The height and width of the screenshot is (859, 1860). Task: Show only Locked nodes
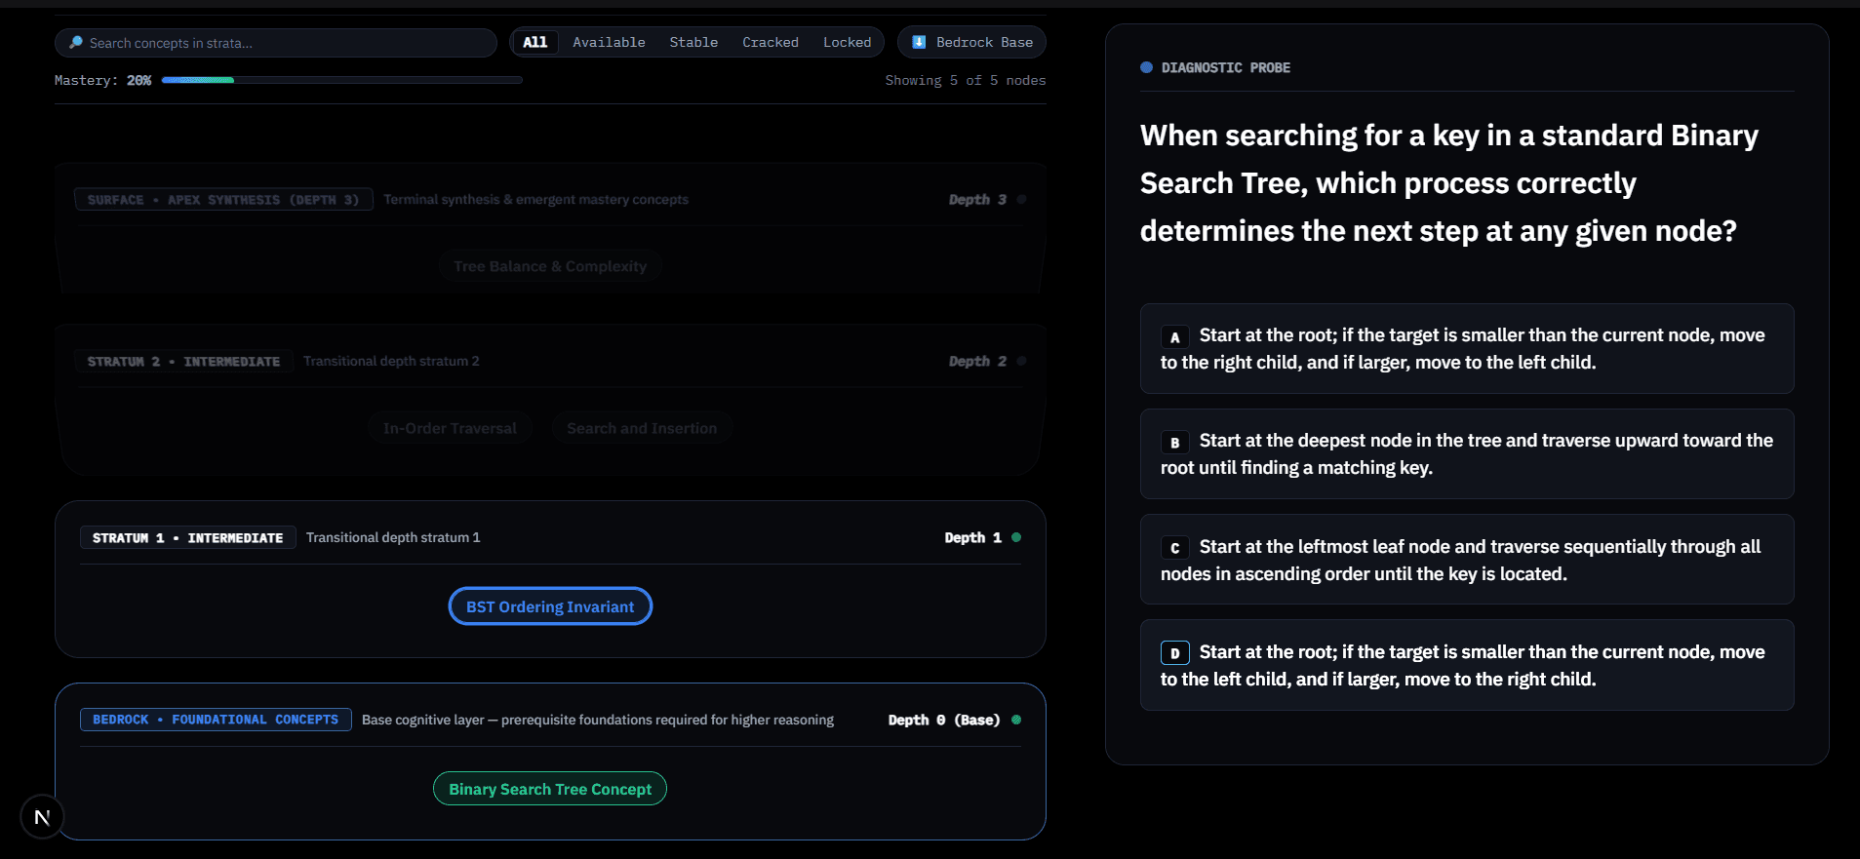click(847, 42)
